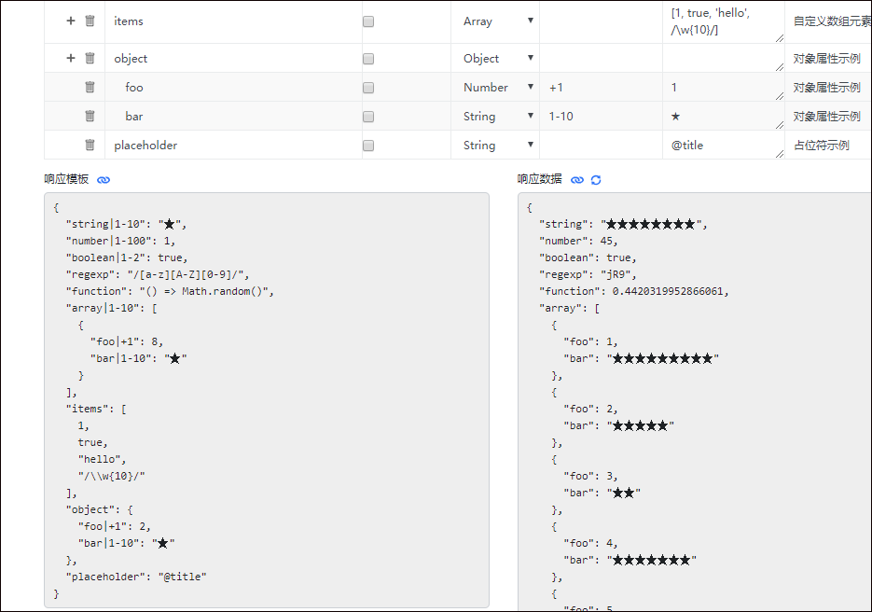Click the bar field name input
The height and width of the screenshot is (612, 872).
[233, 116]
